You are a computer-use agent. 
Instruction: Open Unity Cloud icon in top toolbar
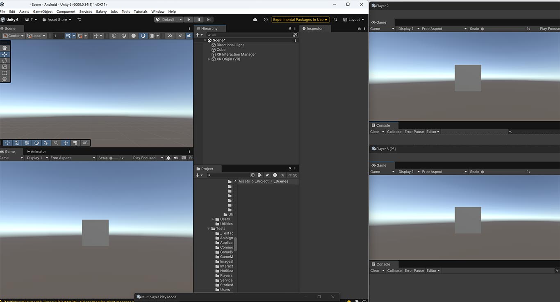coord(255,20)
